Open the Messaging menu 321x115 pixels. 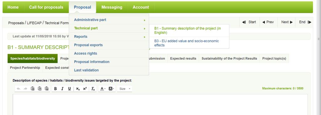112,7
